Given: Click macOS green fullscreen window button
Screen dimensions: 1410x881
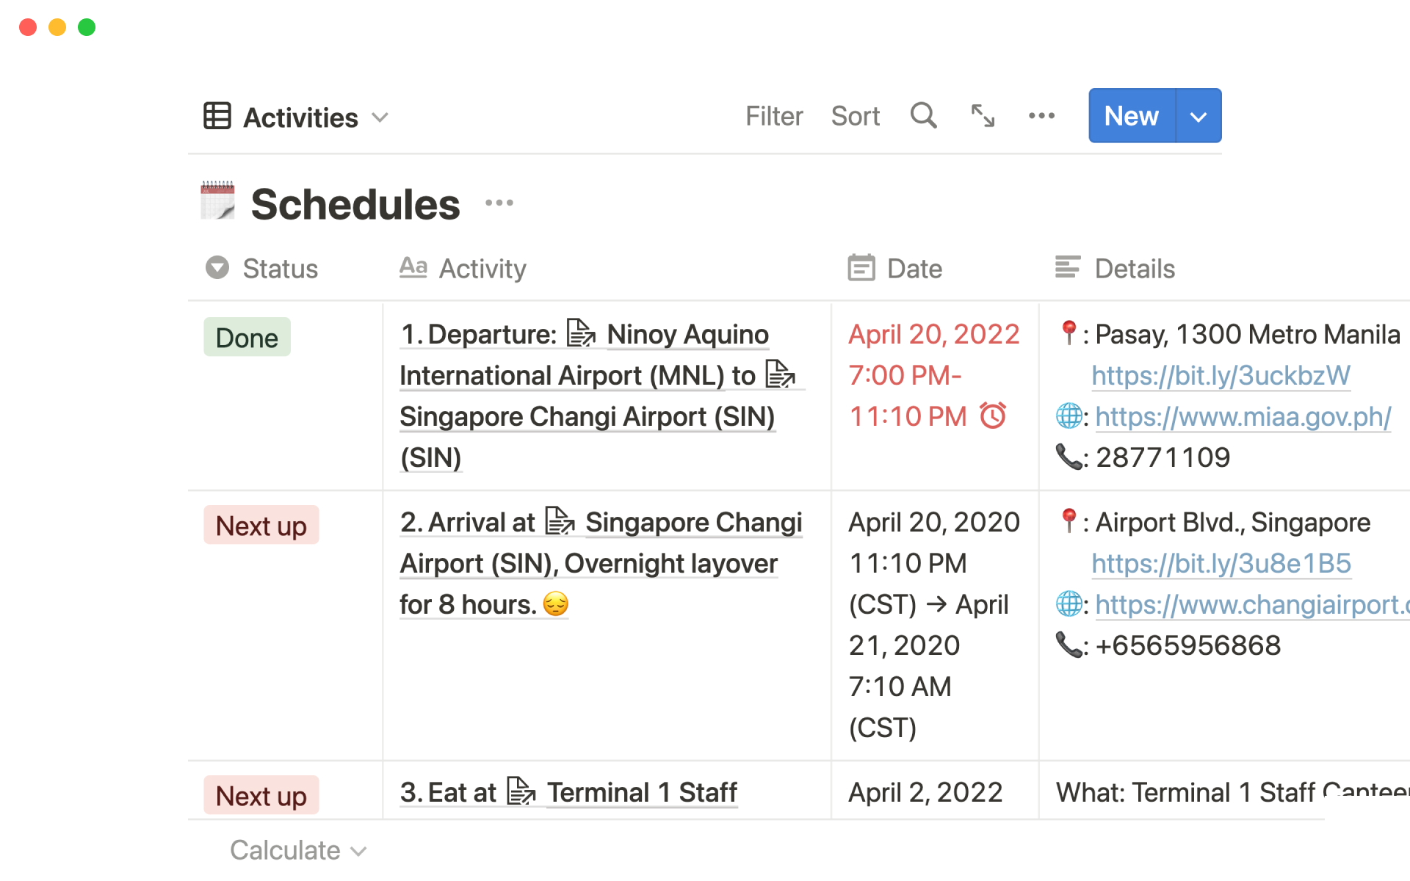Looking at the screenshot, I should click(x=87, y=27).
